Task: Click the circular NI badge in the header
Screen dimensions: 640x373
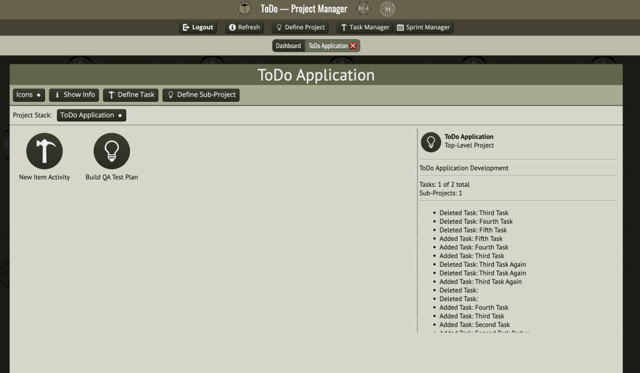Action: point(387,9)
